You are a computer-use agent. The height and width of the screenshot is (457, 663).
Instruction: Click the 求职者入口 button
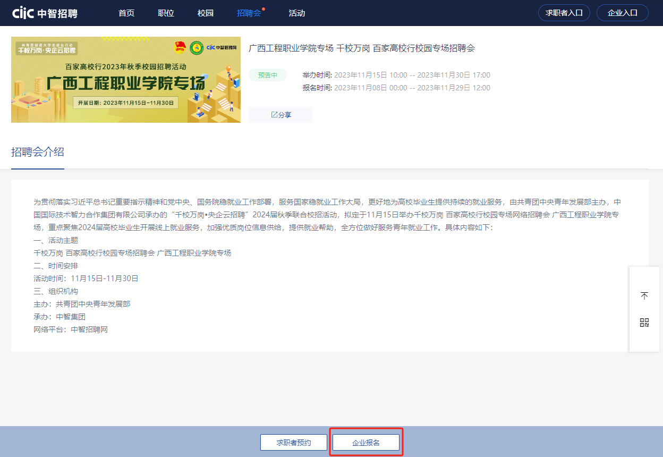coord(564,13)
